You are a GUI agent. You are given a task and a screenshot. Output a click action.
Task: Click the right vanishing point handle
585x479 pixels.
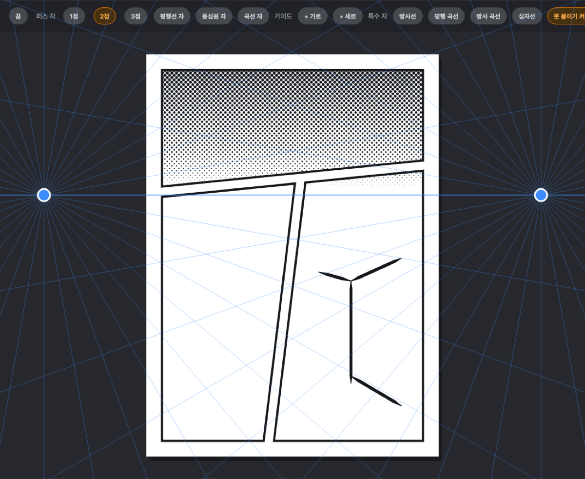click(x=541, y=195)
